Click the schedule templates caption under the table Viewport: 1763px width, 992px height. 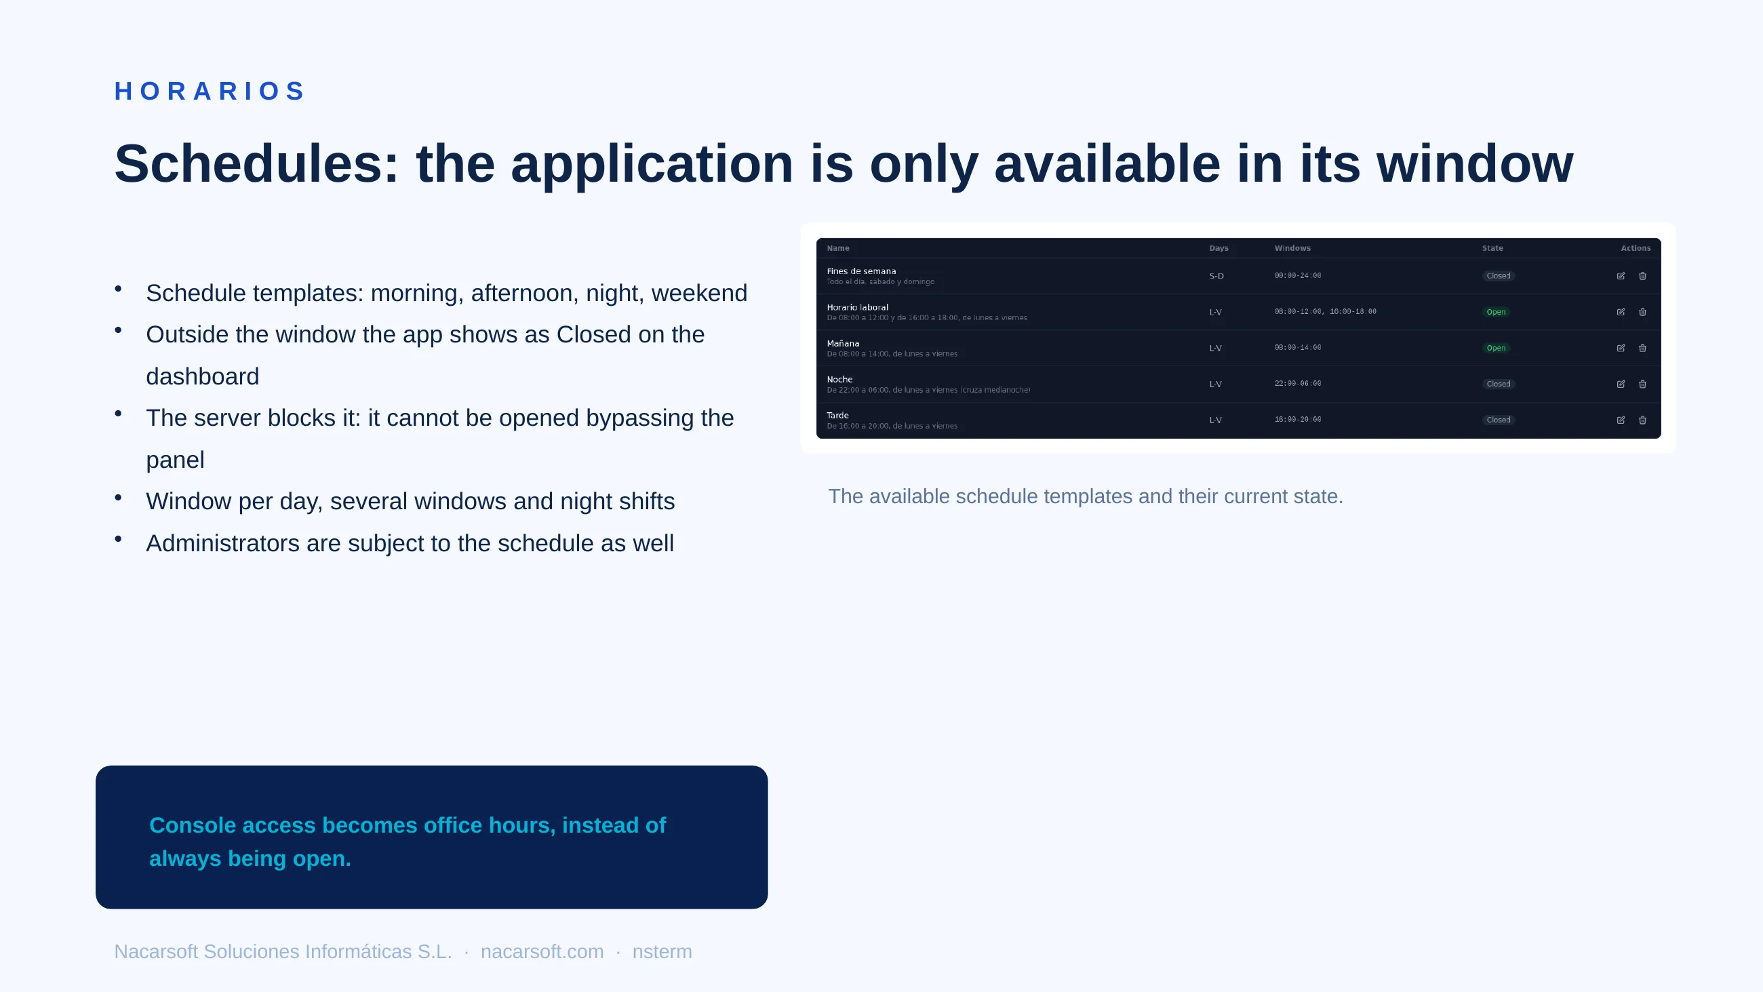(x=1086, y=496)
